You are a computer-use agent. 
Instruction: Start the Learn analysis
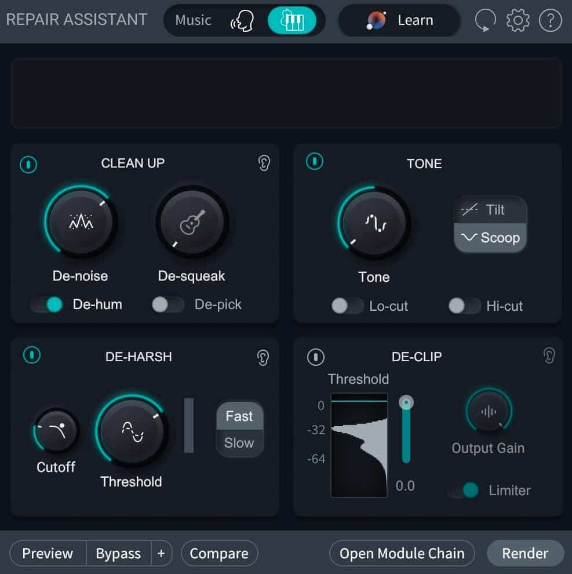point(399,20)
